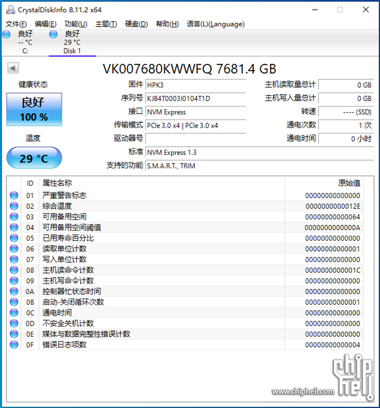Click status orb for attribute 0B 启动-关闭循环次数
The width and height of the screenshot is (380, 408).
click(14, 302)
